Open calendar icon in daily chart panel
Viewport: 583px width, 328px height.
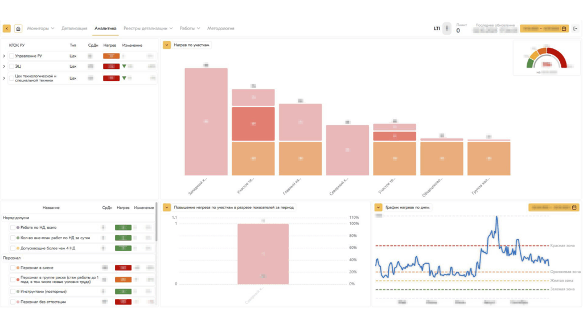(574, 208)
